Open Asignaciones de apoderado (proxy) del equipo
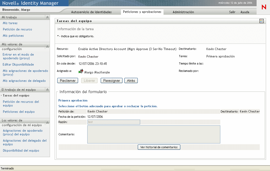The width and height of the screenshot is (270, 171). (23, 132)
